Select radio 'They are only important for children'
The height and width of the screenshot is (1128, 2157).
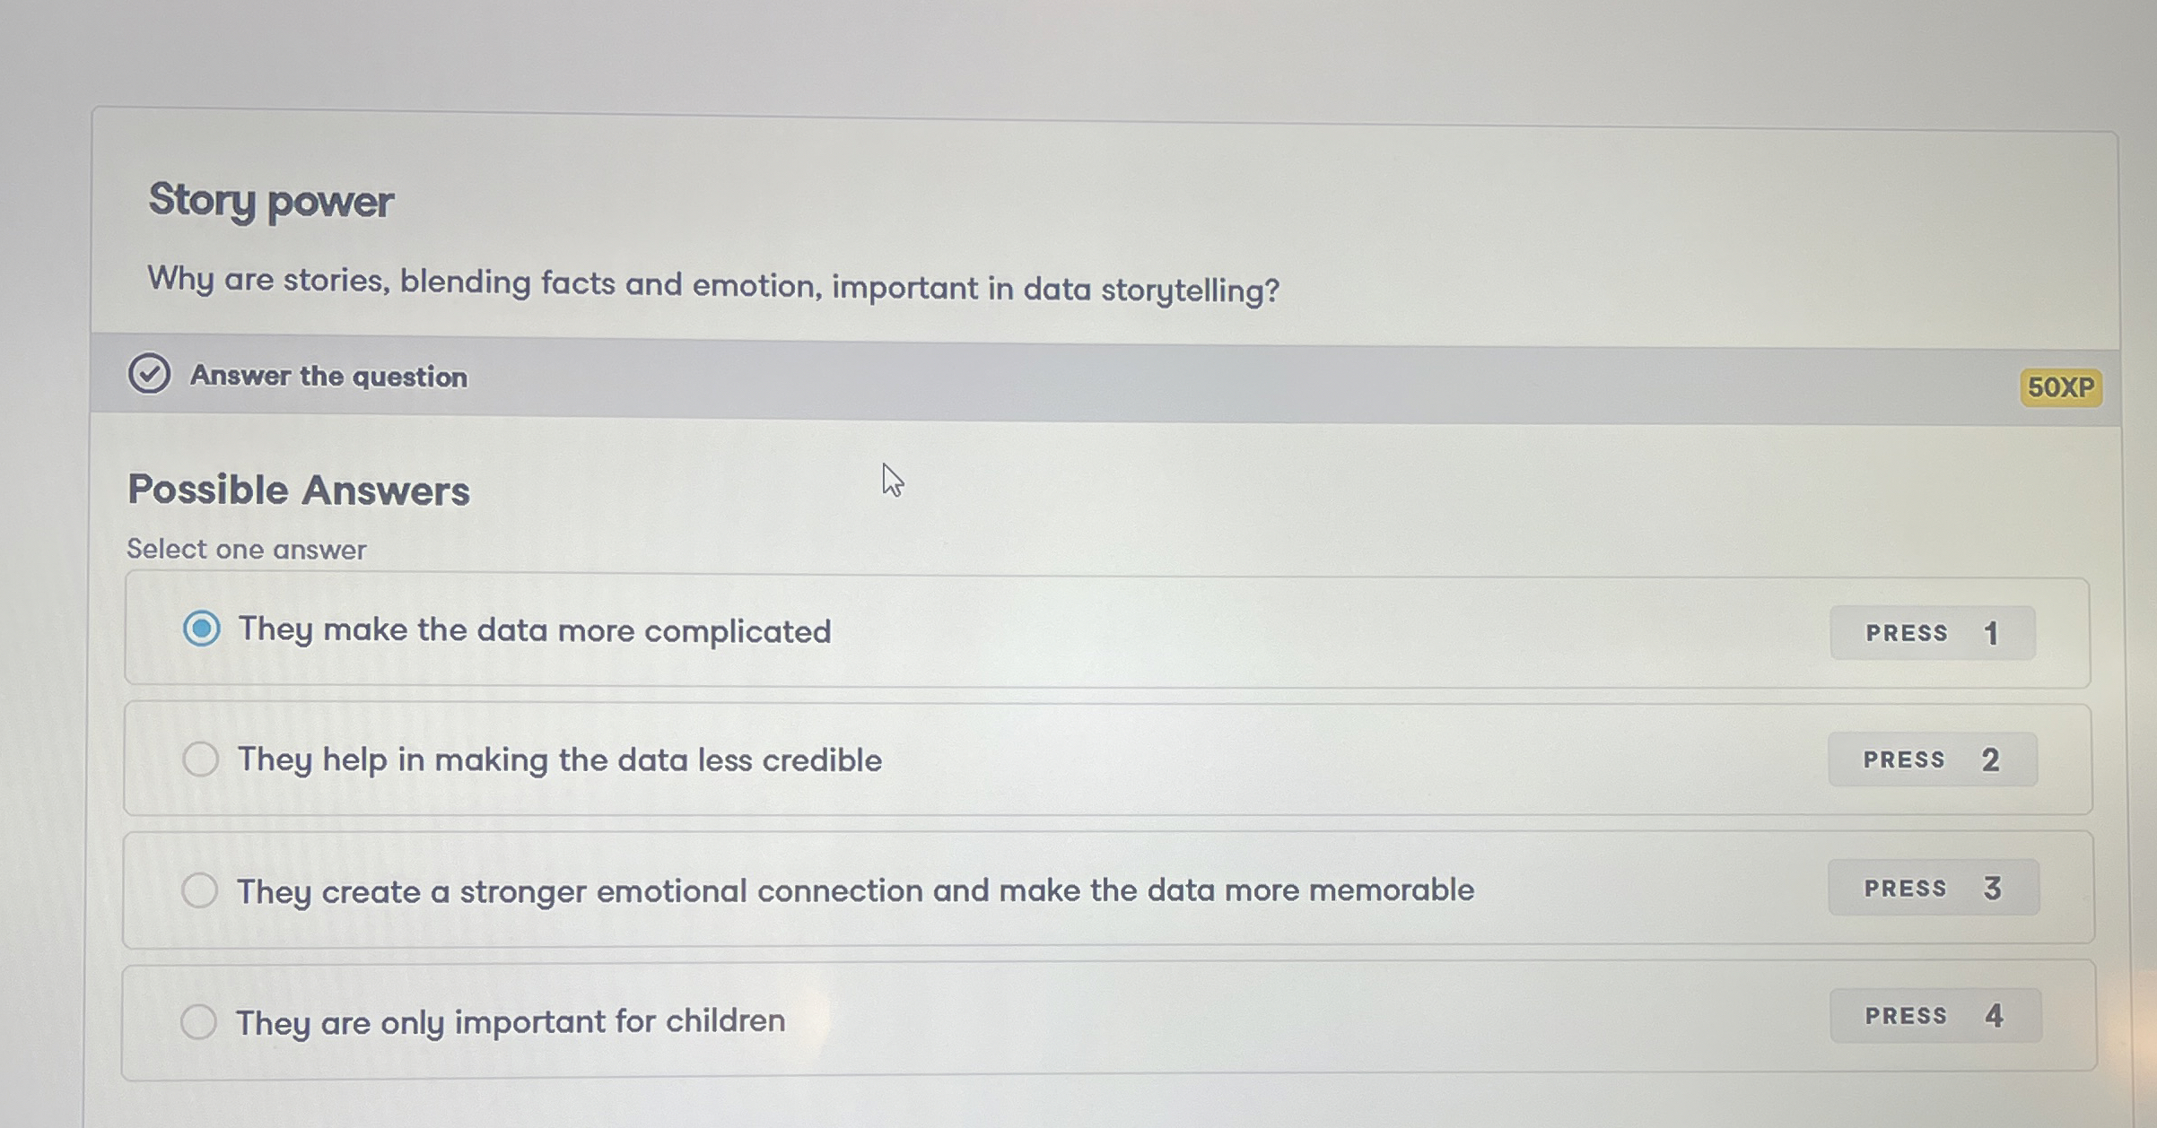point(198,1021)
